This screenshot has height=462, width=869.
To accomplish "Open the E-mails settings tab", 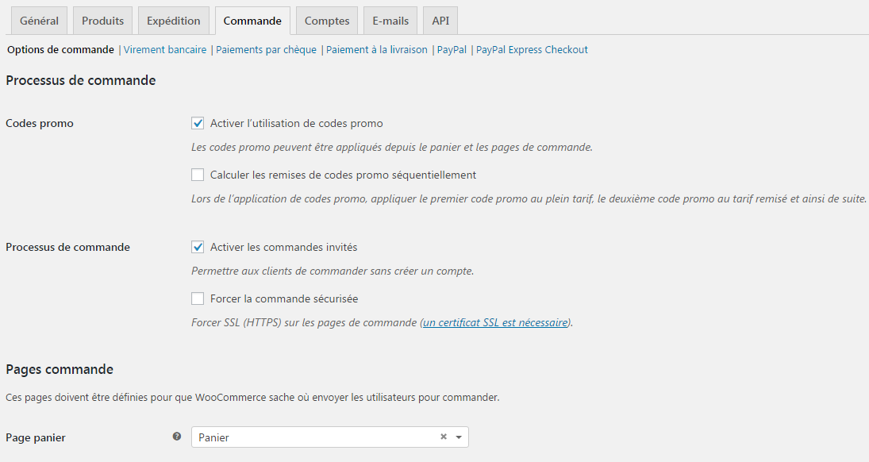I will coord(390,20).
